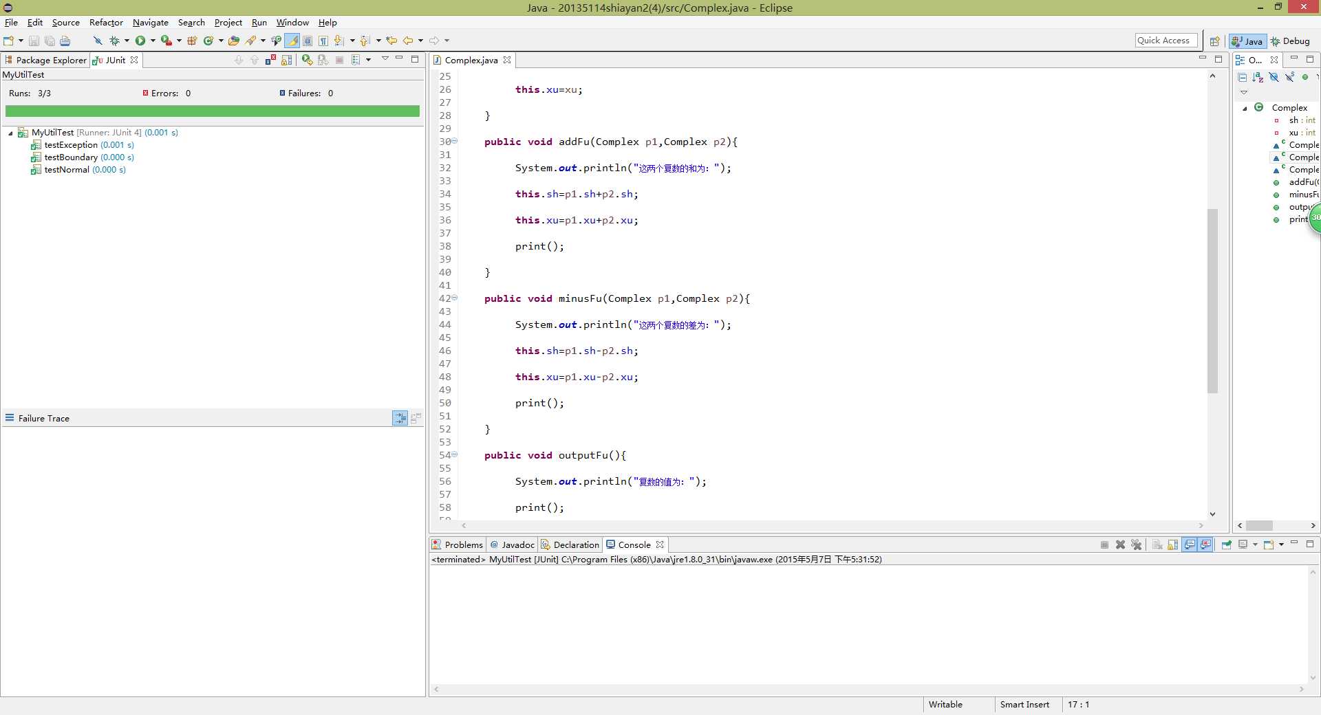Open the New wizard dropdown arrow

pyautogui.click(x=21, y=41)
